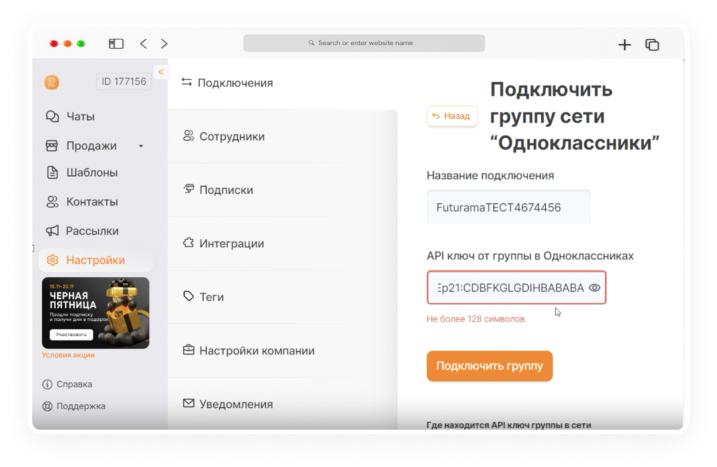Open the Черная пятница promo banner
The image size is (717, 467).
(x=96, y=313)
